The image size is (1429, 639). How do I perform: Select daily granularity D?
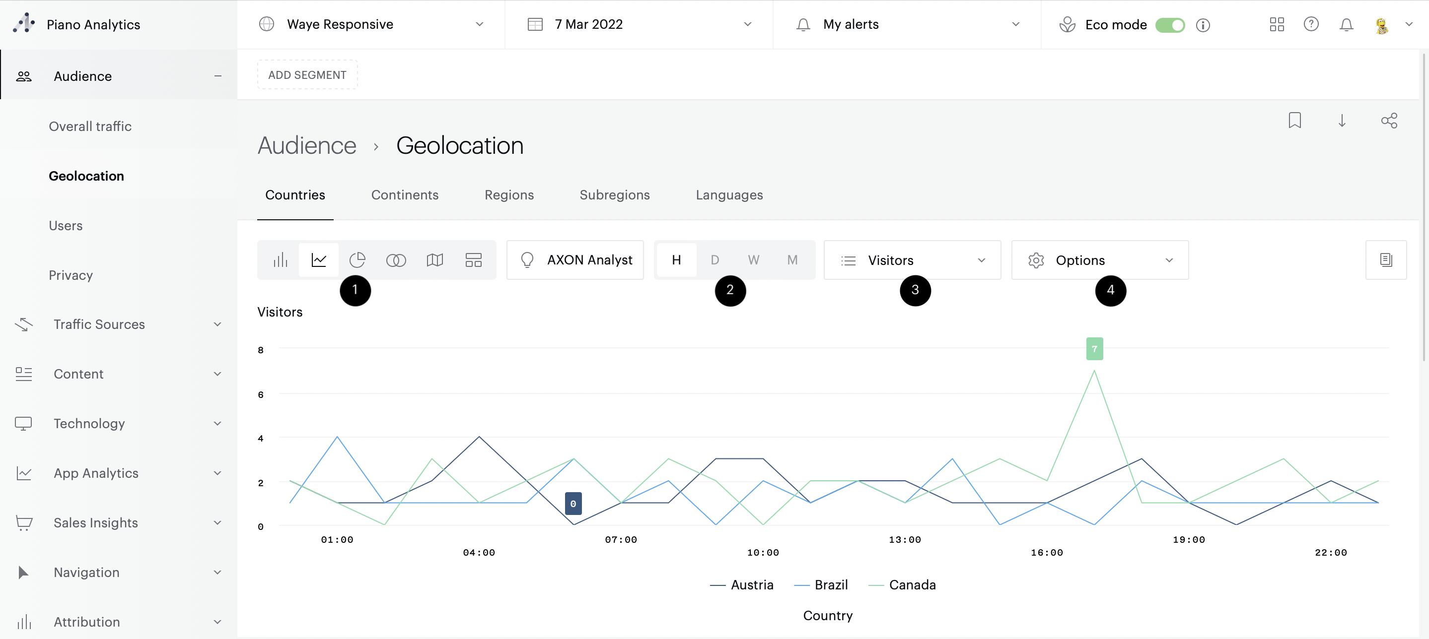(x=714, y=260)
